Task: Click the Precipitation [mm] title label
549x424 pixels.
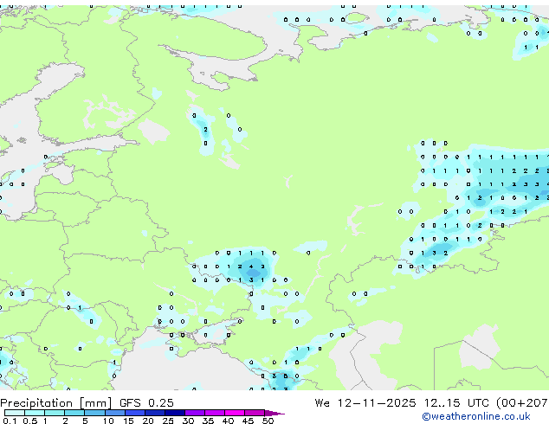Action: pos(56,403)
